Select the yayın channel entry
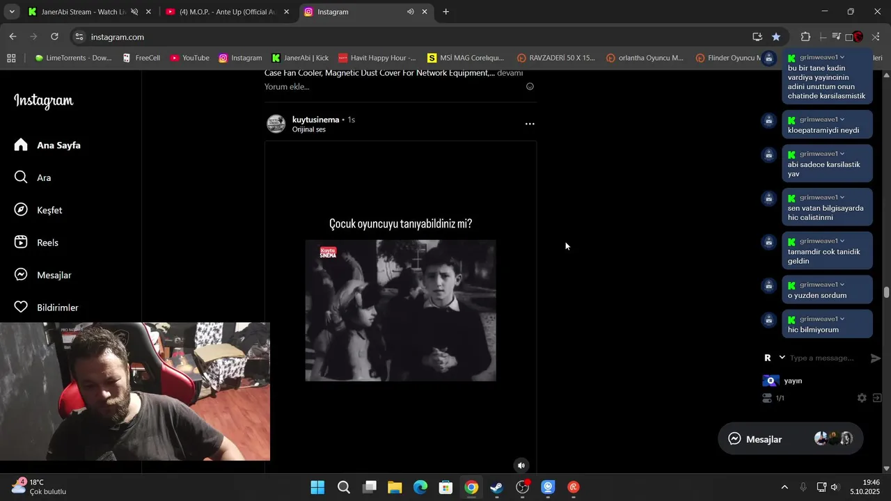Screen dimensions: 891x501 pos(783,381)
